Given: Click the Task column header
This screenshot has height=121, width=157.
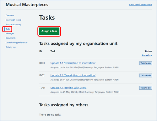Looking at the screenshot, I should [x=53, y=51].
